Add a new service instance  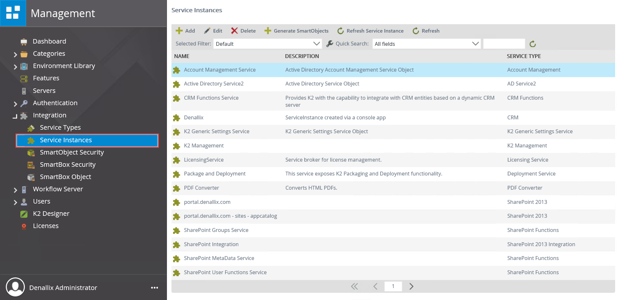coord(185,31)
